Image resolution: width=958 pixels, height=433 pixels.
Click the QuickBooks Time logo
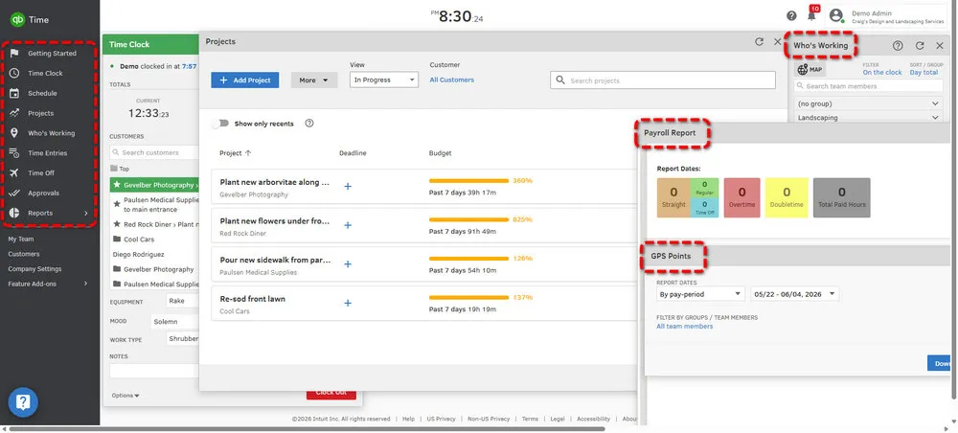pos(30,19)
